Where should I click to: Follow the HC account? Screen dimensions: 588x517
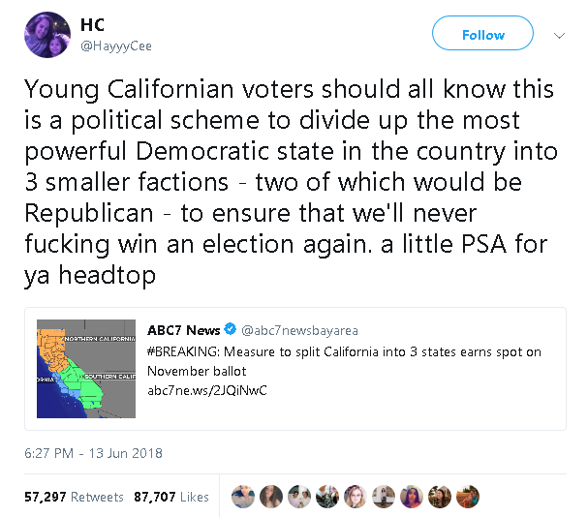coord(482,35)
